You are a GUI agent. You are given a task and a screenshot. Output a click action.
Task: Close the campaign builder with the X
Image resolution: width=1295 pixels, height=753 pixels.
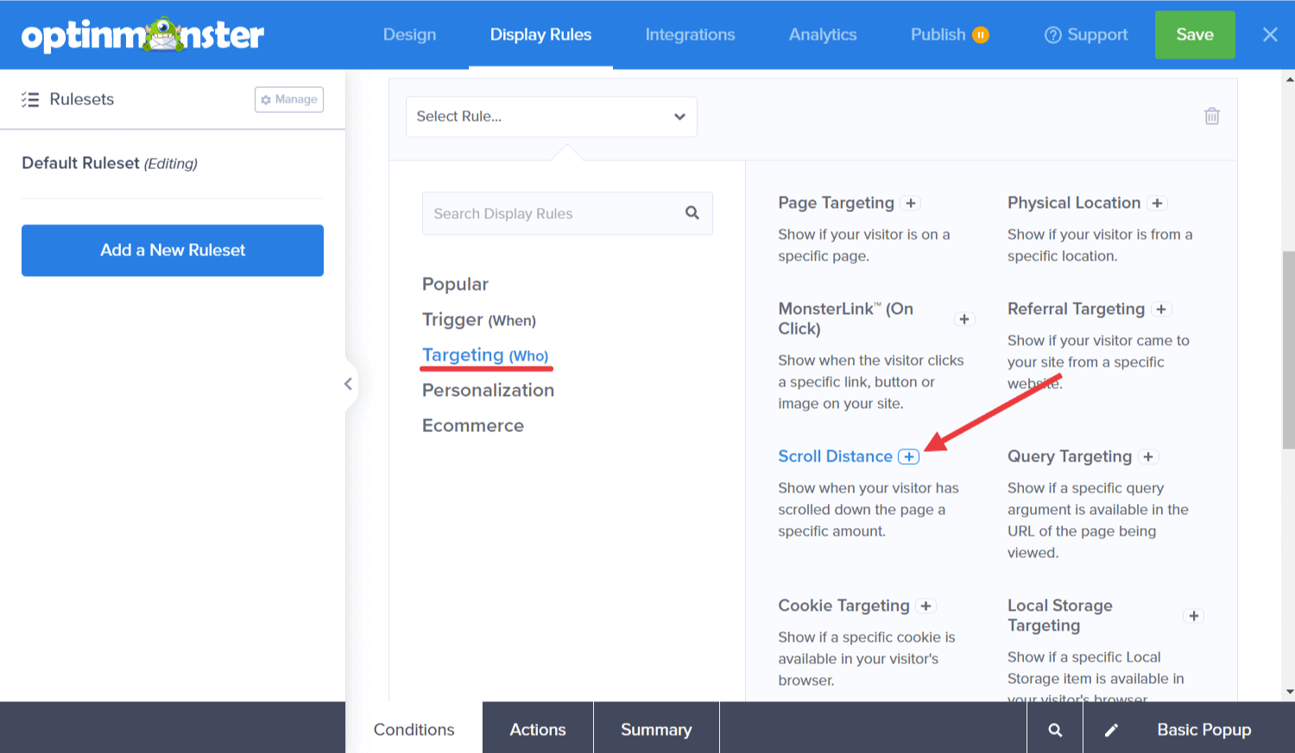[1270, 35]
